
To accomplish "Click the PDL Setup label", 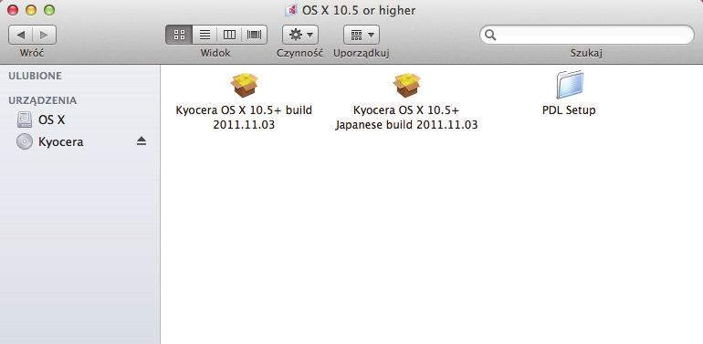I will [569, 110].
